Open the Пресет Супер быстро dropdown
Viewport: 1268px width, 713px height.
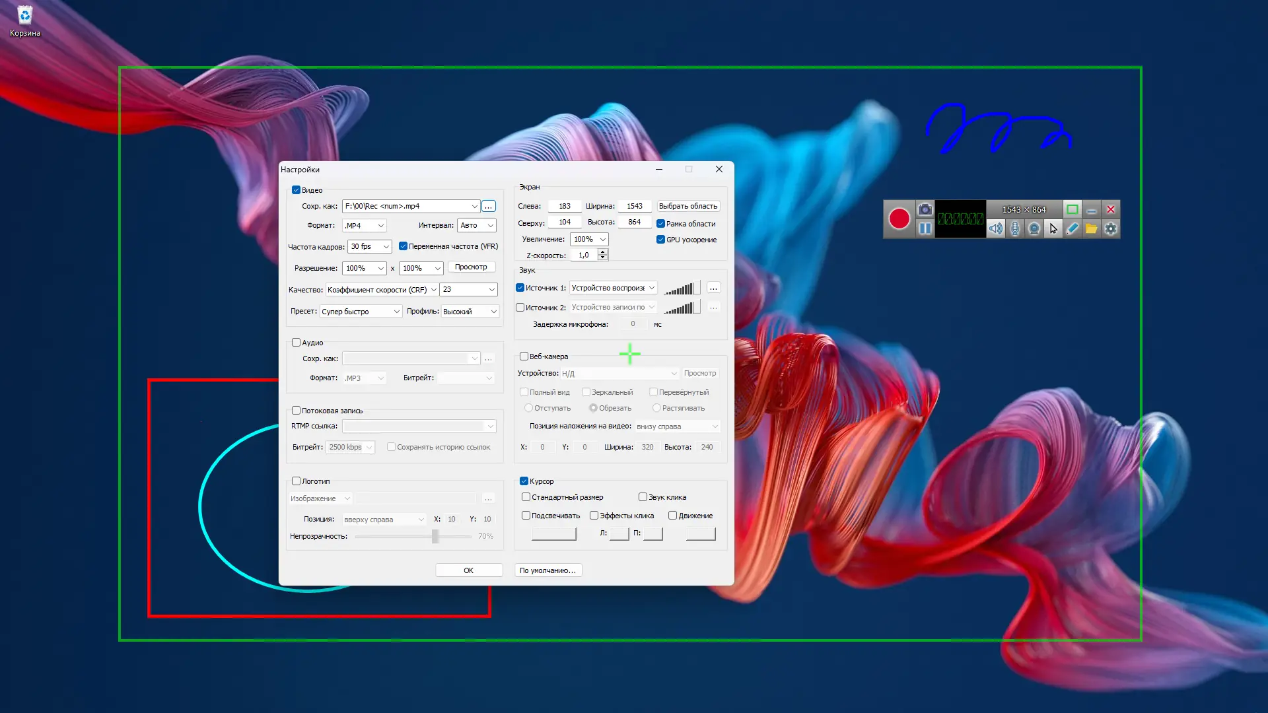coord(361,312)
